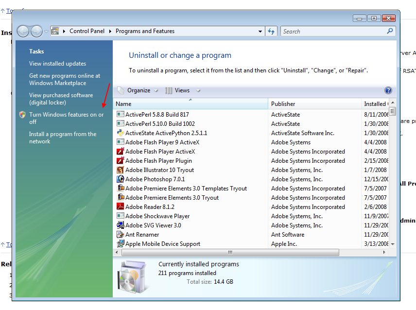The image size is (416, 310).
Task: Click the horizontal scrollbar thumb
Action: click(230, 252)
